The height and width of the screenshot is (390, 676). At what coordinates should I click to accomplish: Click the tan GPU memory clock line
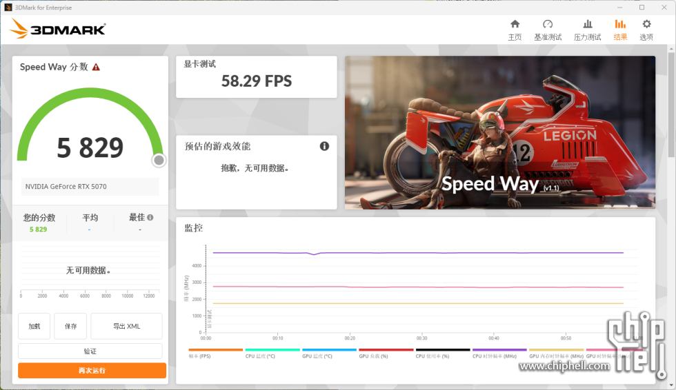click(x=418, y=303)
